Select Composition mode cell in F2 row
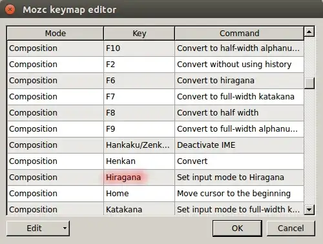323x244 pixels. [x=56, y=65]
